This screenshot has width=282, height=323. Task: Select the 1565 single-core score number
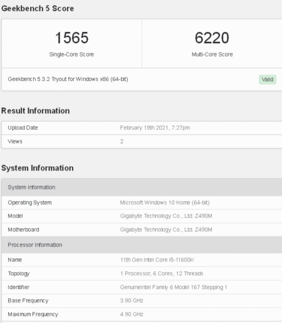tap(71, 38)
